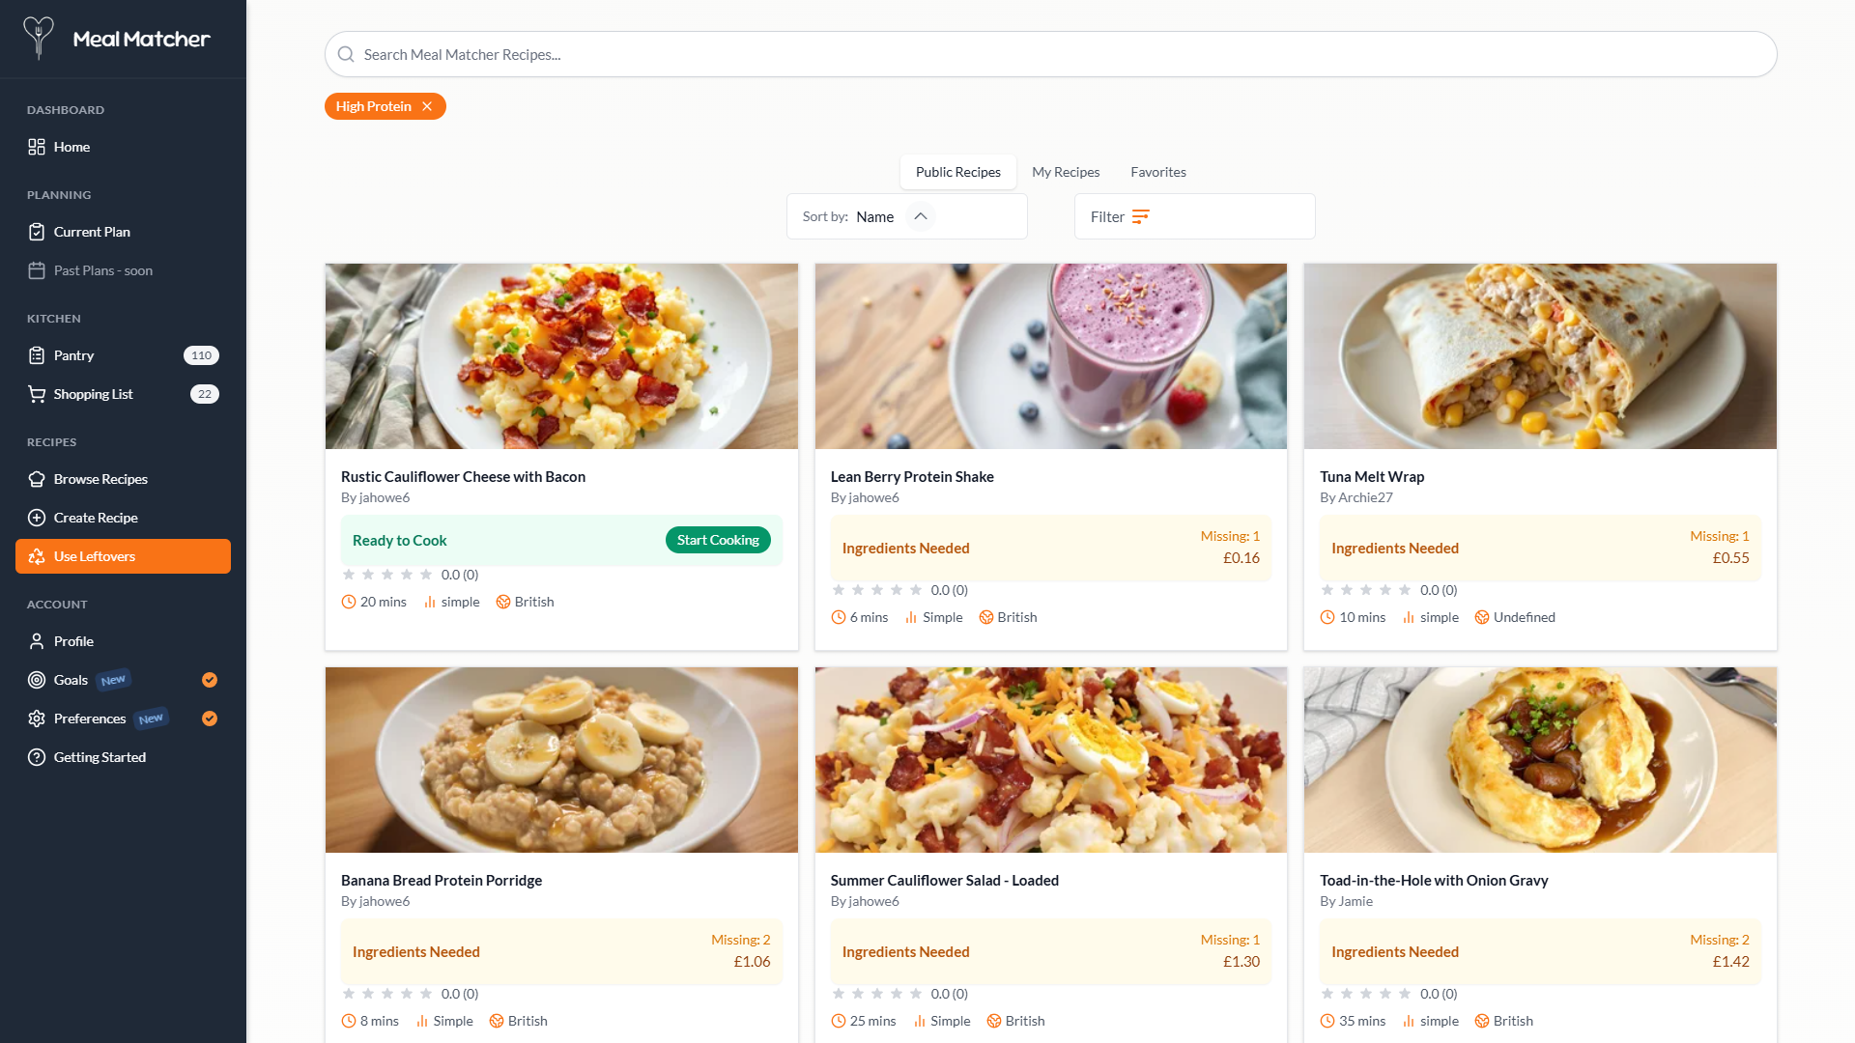1855x1043 pixels.
Task: Open the Goals target icon
Action: 37,680
